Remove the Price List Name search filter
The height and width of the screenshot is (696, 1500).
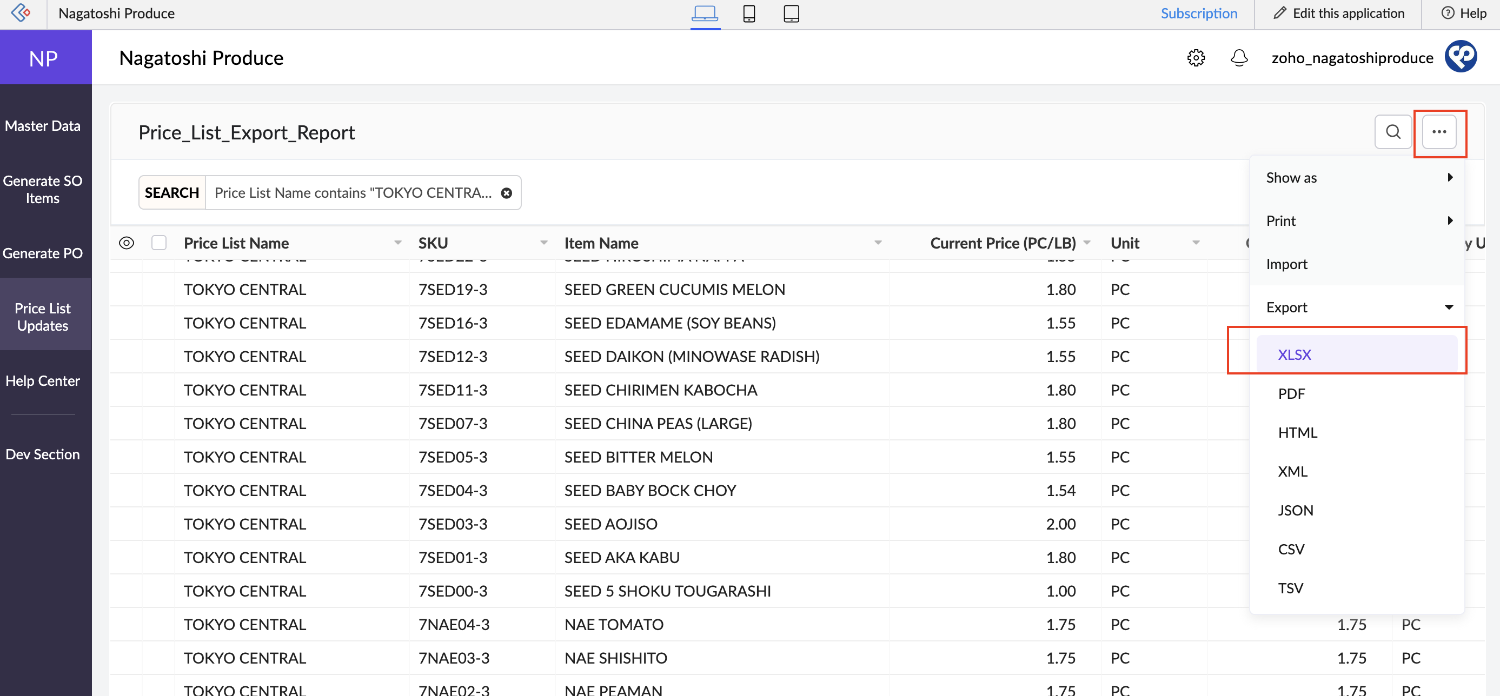point(507,193)
